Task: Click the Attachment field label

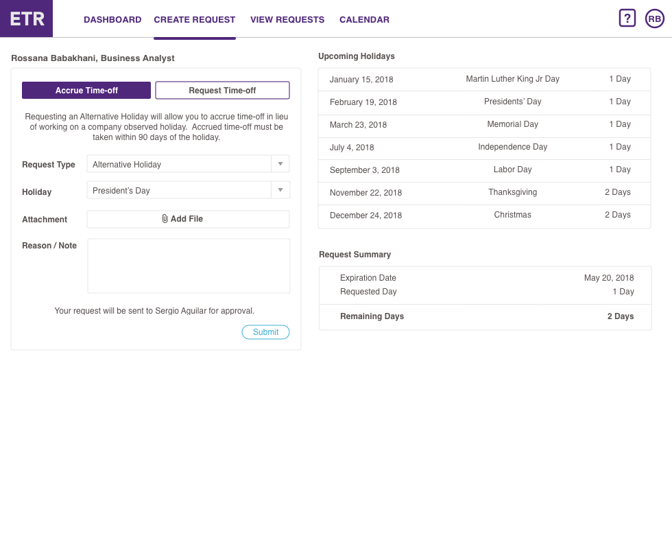Action: point(45,220)
